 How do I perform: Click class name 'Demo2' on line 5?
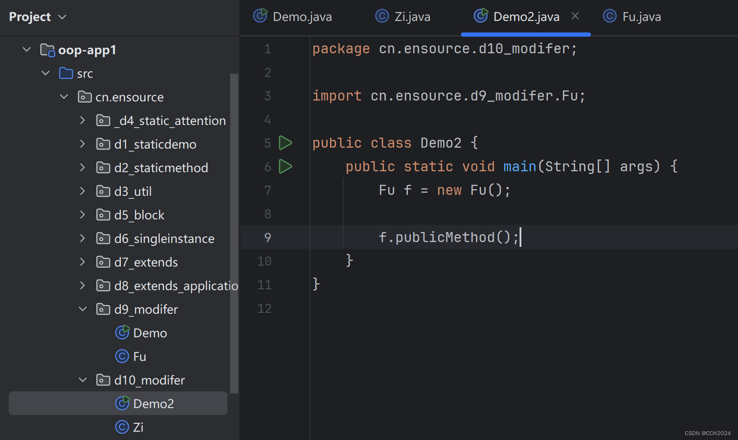(x=441, y=143)
